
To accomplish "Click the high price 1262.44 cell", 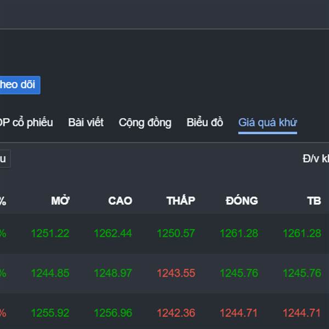I will [113, 233].
